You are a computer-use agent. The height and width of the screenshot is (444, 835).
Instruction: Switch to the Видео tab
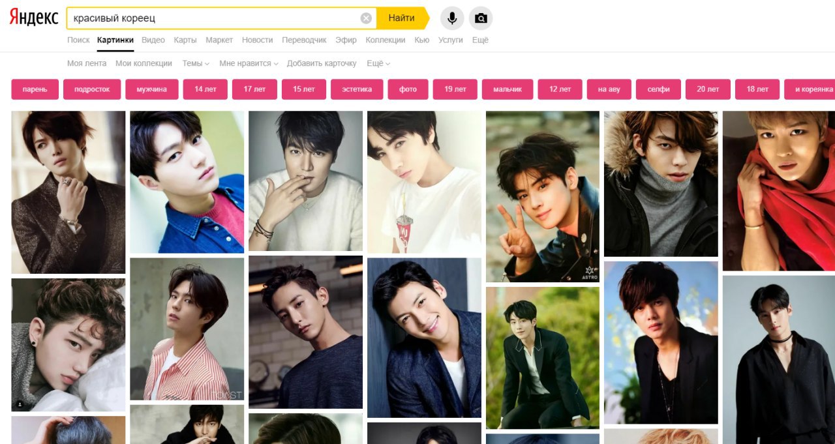click(x=153, y=40)
